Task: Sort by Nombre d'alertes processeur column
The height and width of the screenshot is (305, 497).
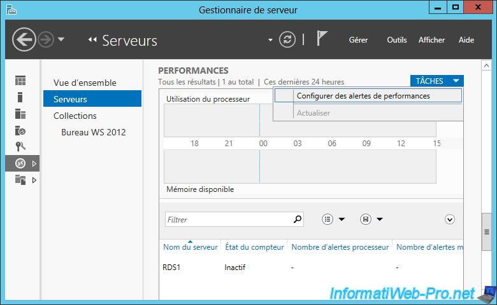Action: click(x=340, y=247)
